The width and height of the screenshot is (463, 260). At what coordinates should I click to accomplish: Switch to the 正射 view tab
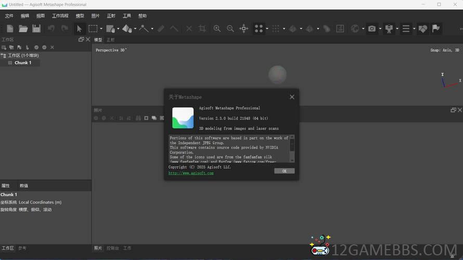pyautogui.click(x=111, y=40)
